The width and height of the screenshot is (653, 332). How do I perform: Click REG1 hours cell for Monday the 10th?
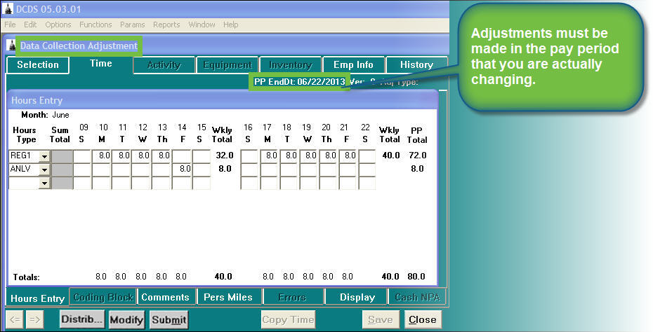coord(101,155)
